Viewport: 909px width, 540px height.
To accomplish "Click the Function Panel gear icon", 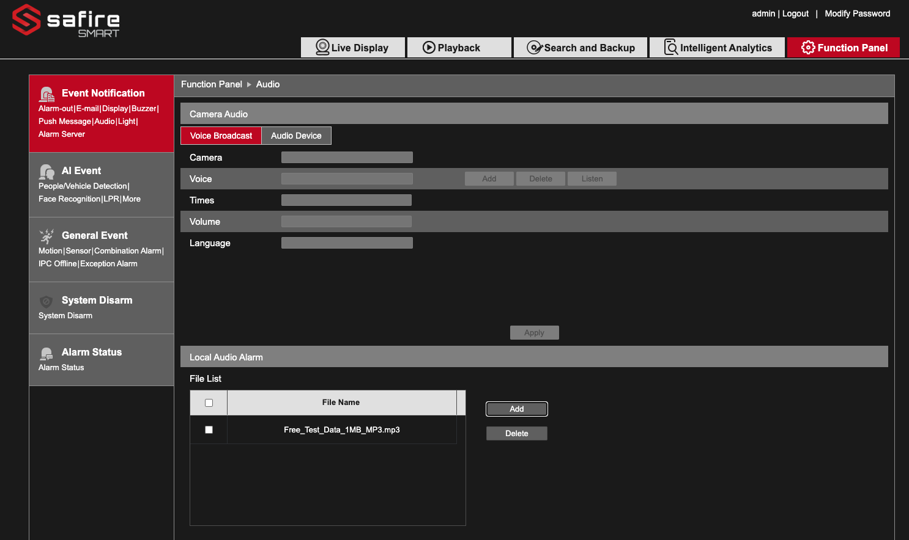I will 808,48.
